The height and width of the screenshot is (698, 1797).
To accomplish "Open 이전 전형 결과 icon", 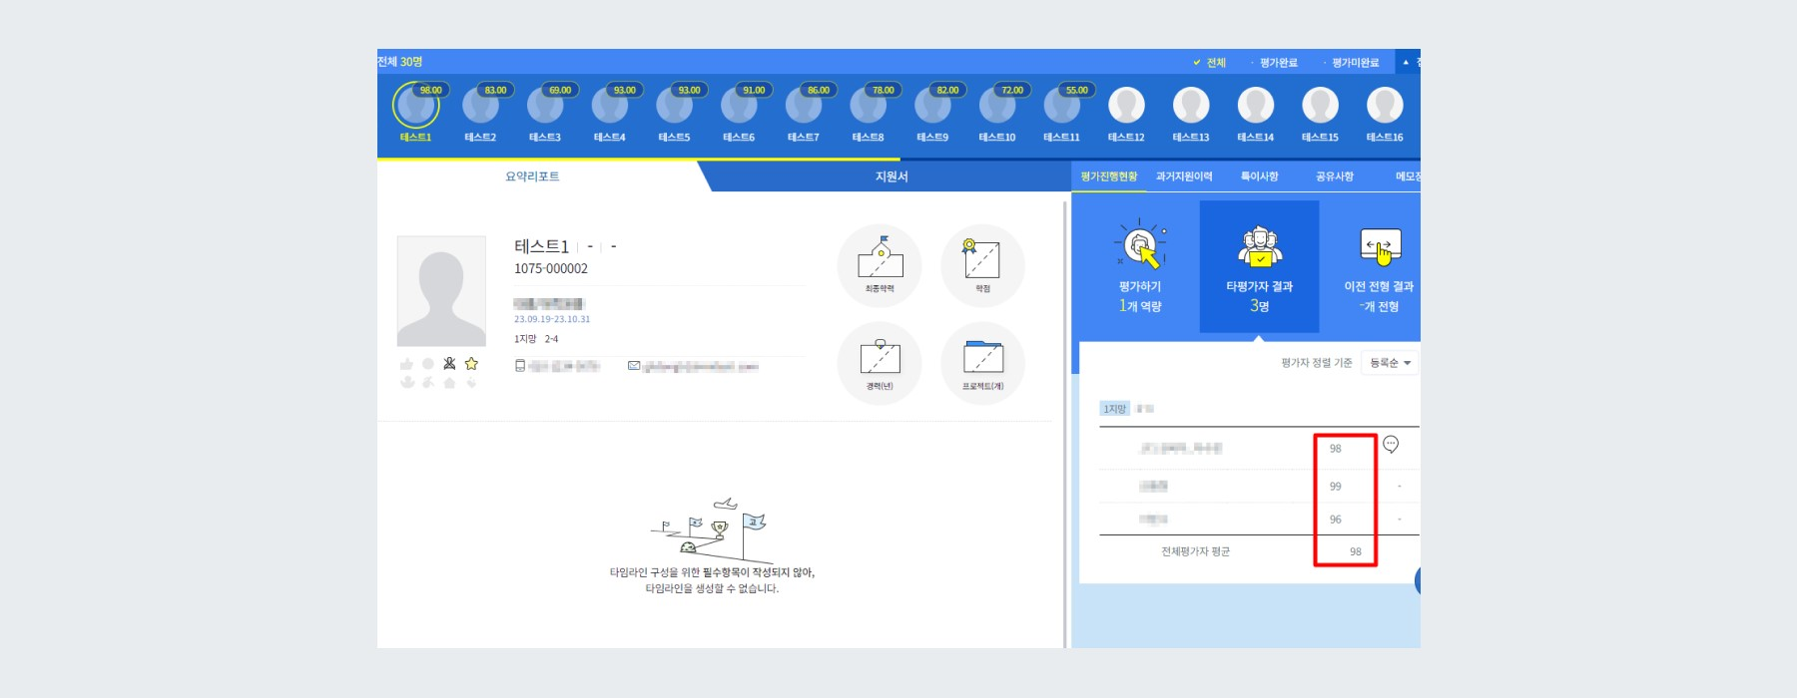I will (x=1380, y=246).
